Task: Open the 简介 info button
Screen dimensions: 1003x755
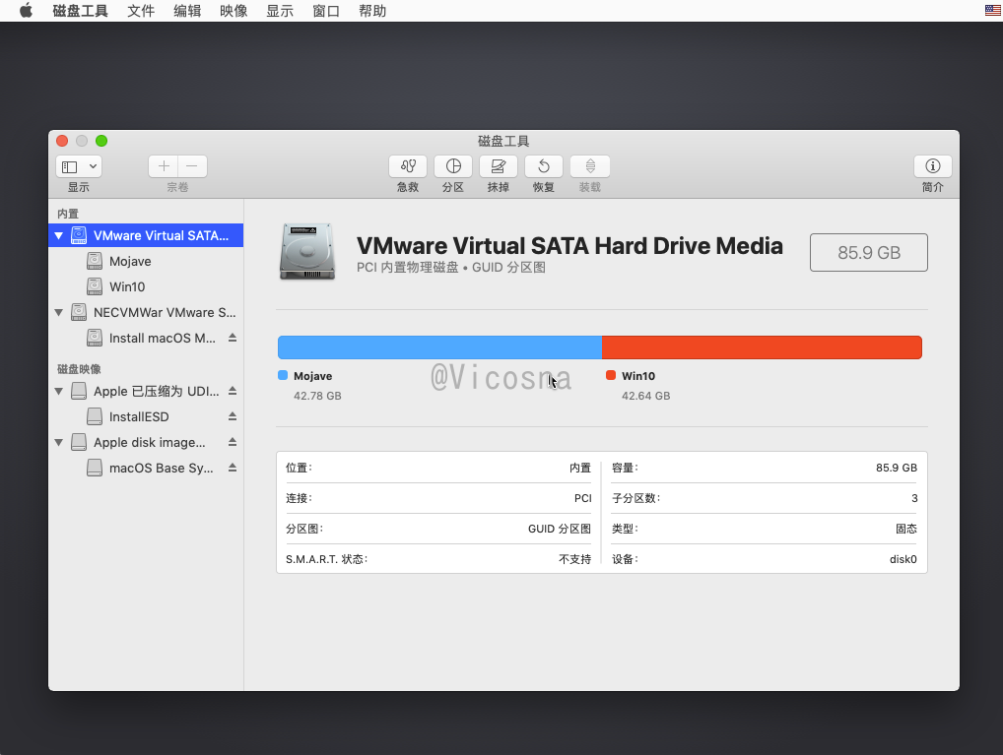Action: pyautogui.click(x=933, y=166)
